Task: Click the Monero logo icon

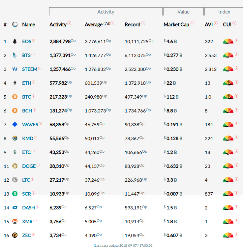Action: click(15, 222)
